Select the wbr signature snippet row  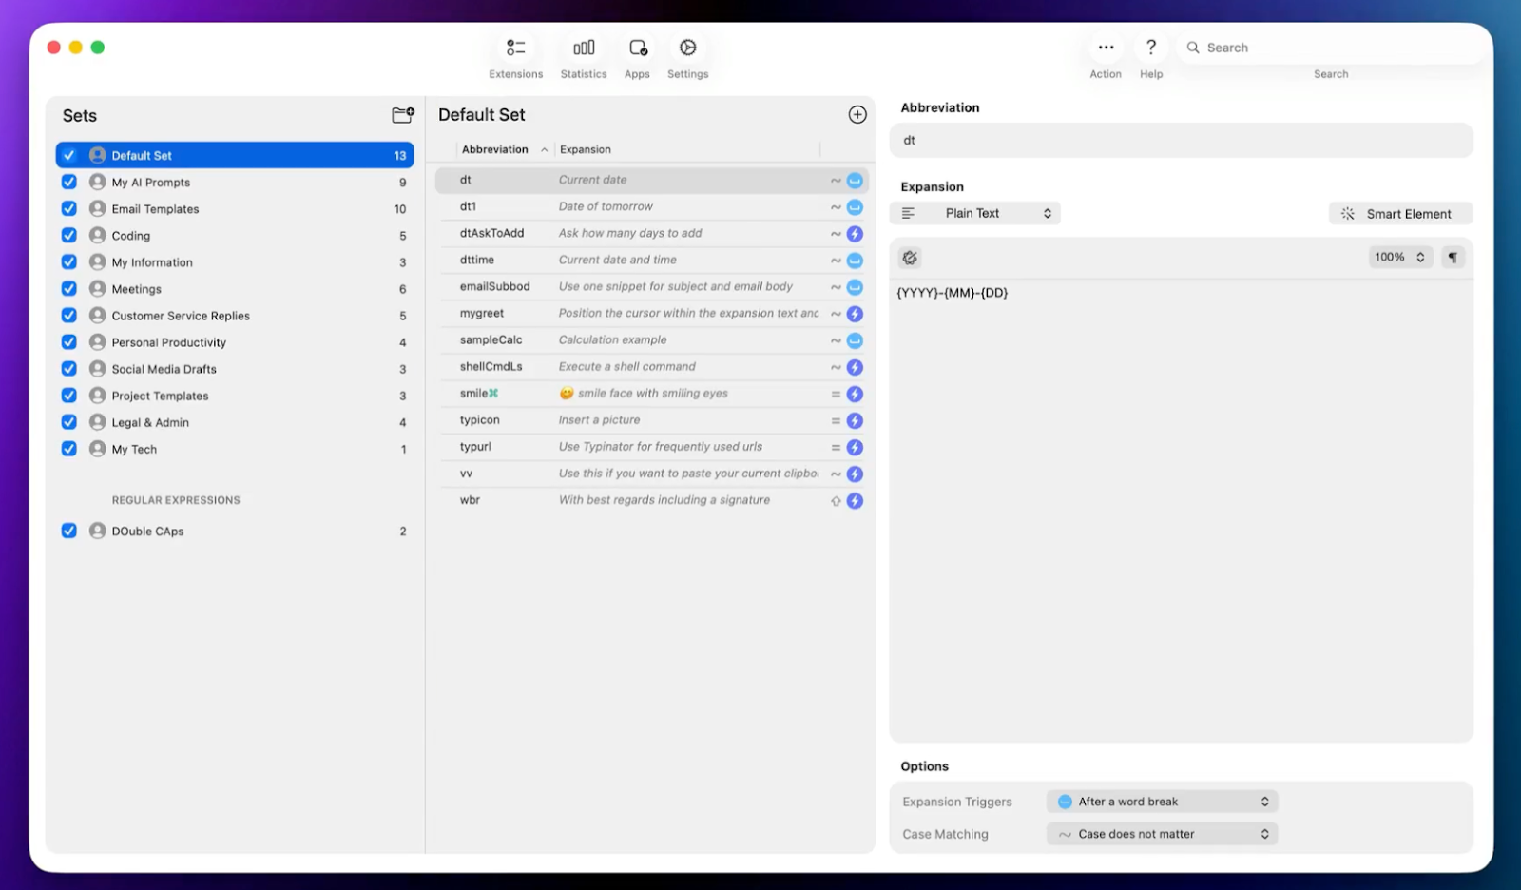tap(651, 500)
